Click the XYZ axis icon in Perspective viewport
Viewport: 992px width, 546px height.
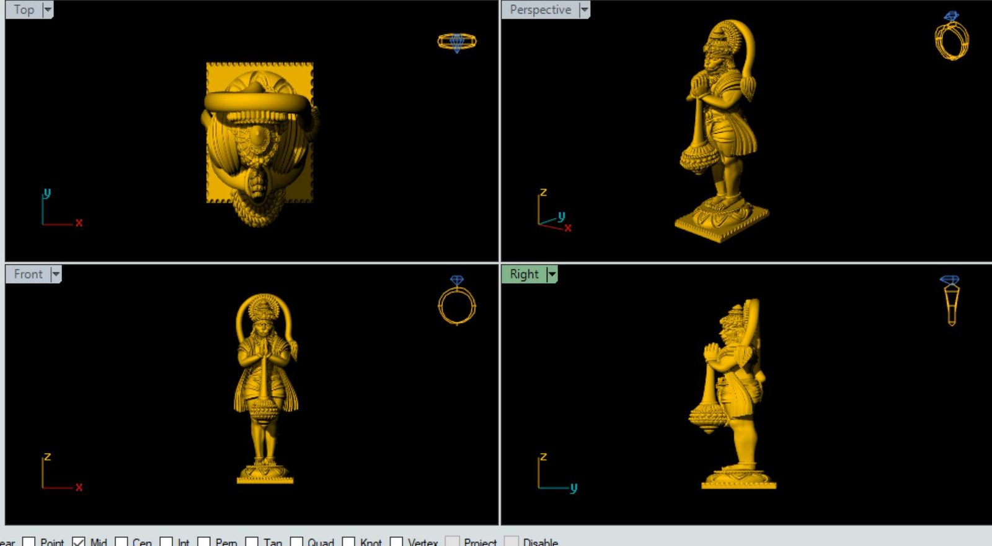(553, 211)
